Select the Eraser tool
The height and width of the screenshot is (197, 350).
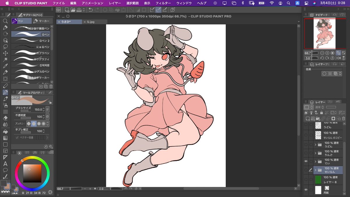pyautogui.click(x=5, y=118)
